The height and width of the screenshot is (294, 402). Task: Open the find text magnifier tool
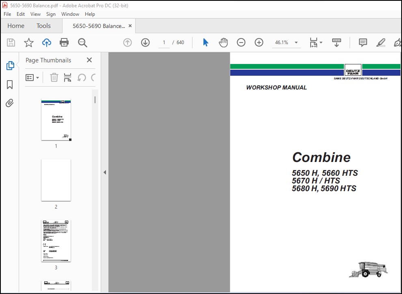point(82,43)
